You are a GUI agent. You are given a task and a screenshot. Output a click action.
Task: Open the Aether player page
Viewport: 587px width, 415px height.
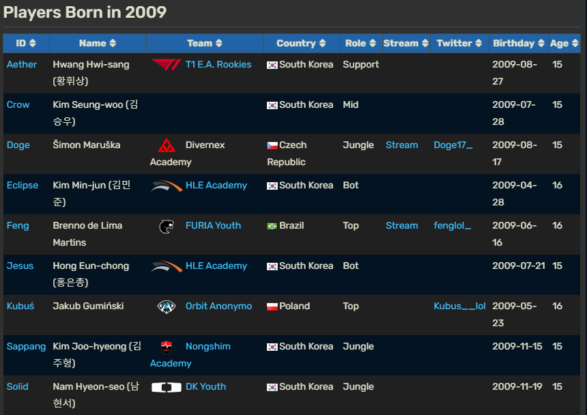tap(22, 64)
